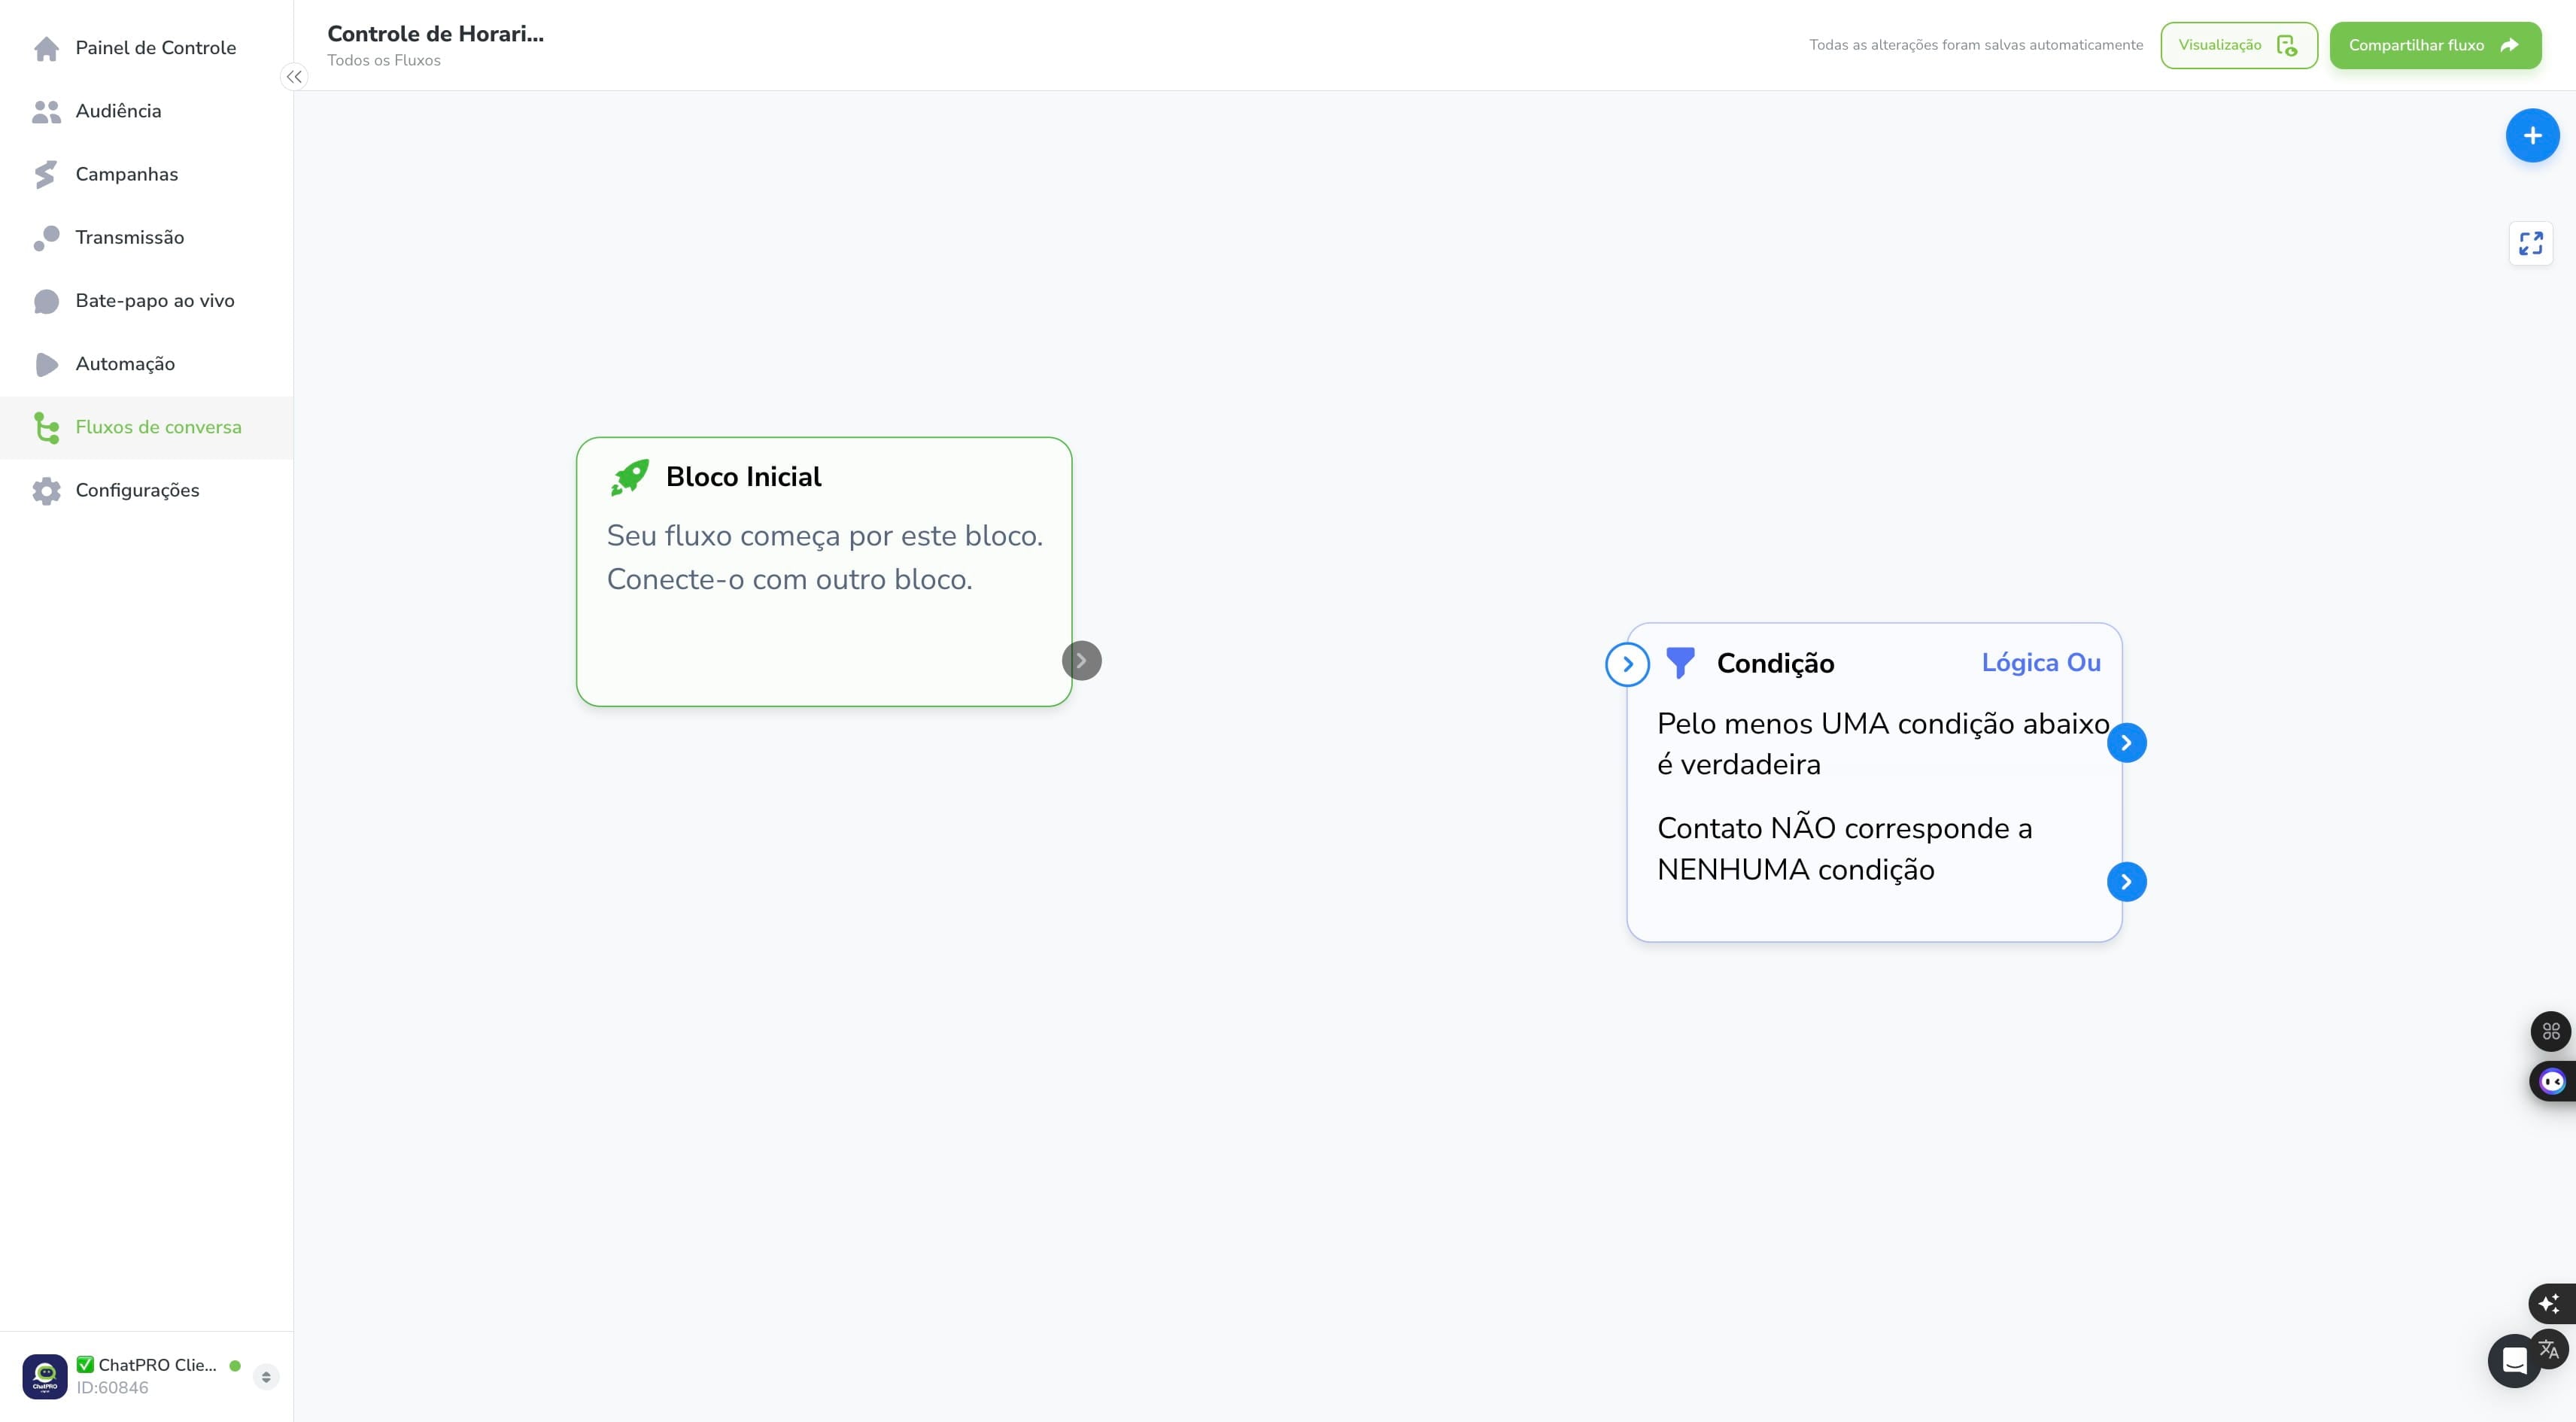The height and width of the screenshot is (1422, 2576).
Task: Click the rocket icon in Bloco Inicial
Action: click(630, 477)
